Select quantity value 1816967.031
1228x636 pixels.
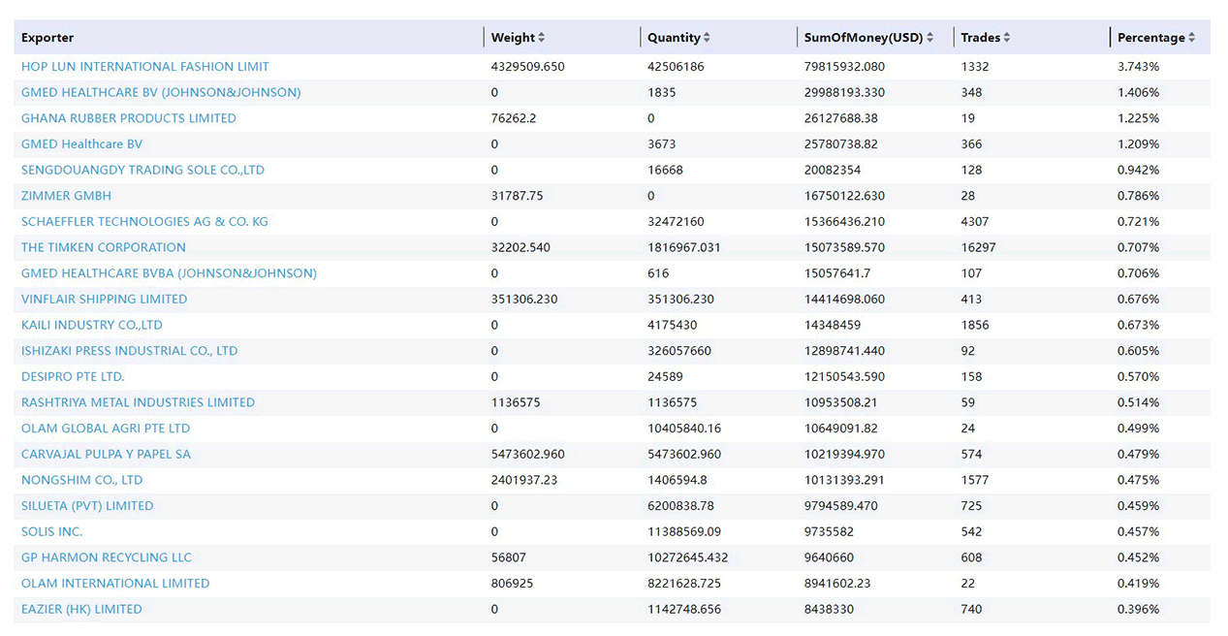(x=684, y=247)
